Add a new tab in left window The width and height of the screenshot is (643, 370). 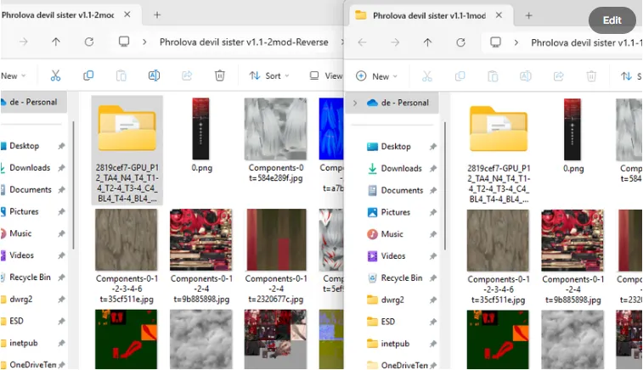pyautogui.click(x=157, y=15)
